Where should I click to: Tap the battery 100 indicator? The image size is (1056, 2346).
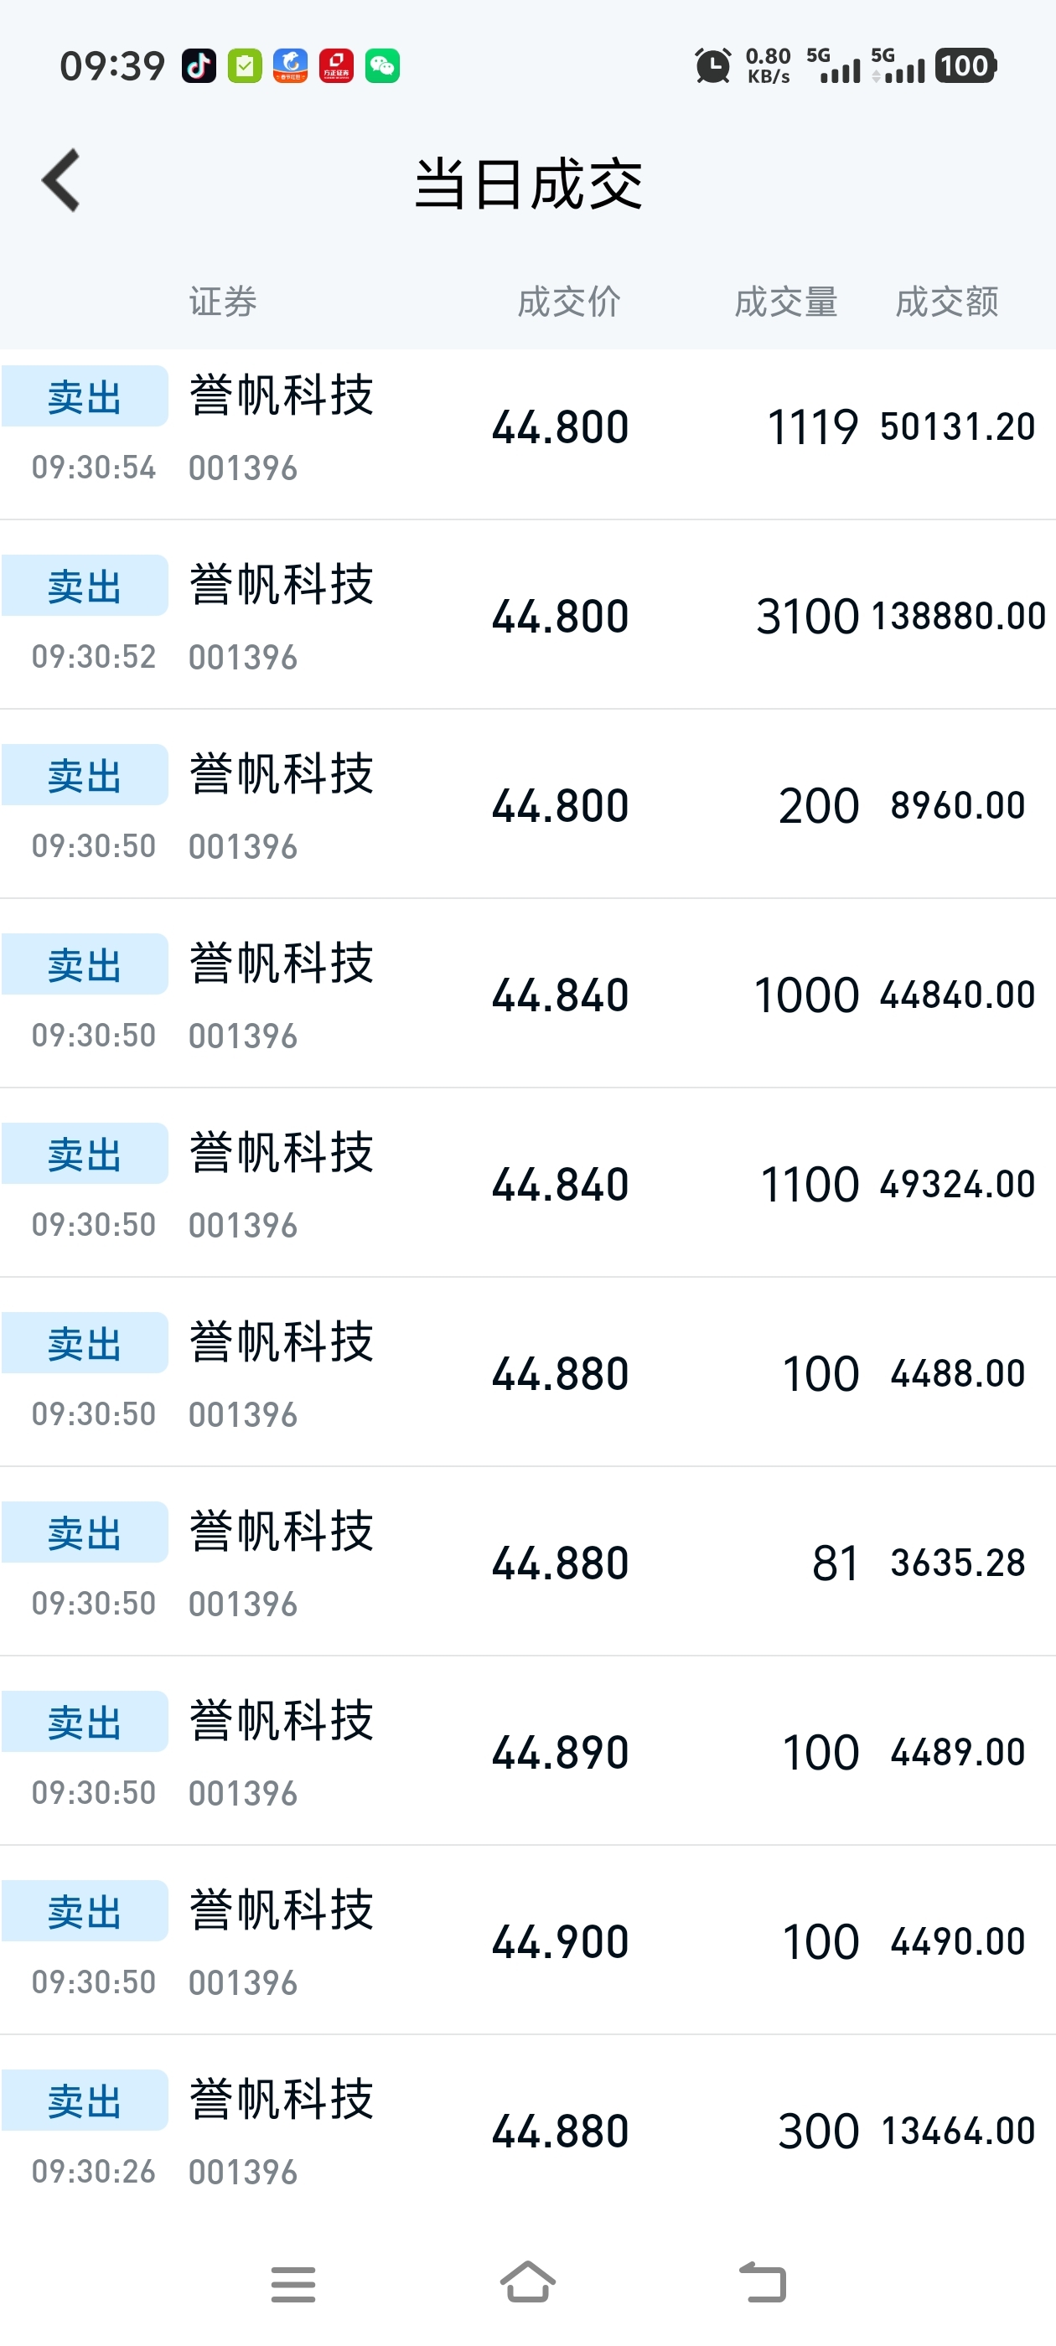[x=965, y=65]
